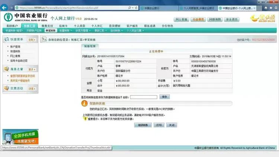Viewport: 279px width, 157px height.
Task: Click the browser URL address field
Action: [x=71, y=8]
